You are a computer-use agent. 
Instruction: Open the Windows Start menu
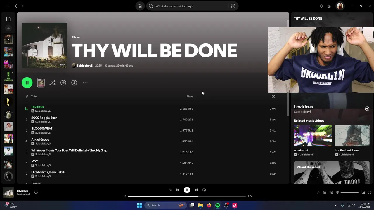tap(139, 205)
